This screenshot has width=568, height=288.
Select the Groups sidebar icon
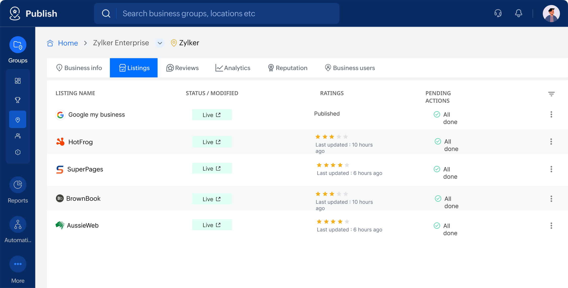pos(18,45)
